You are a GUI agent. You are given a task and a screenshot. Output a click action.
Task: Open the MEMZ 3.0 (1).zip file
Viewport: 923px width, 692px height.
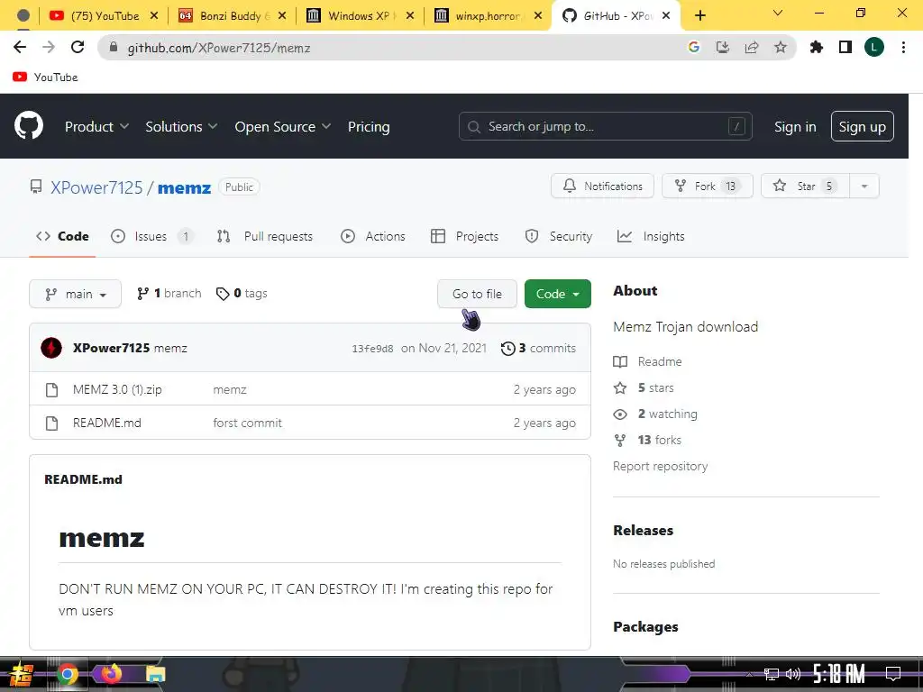117,389
